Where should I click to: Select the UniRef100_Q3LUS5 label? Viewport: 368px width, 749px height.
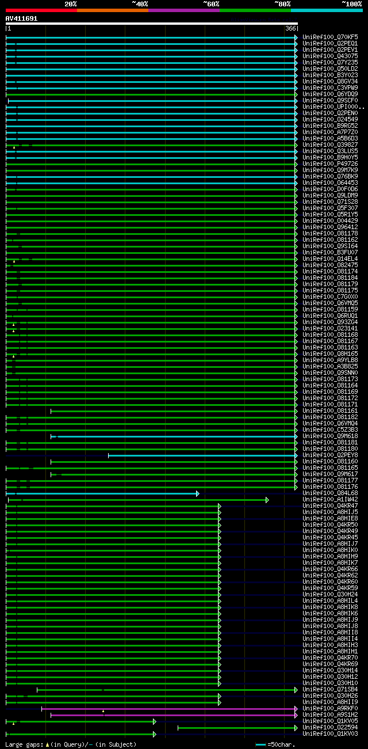(x=330, y=151)
